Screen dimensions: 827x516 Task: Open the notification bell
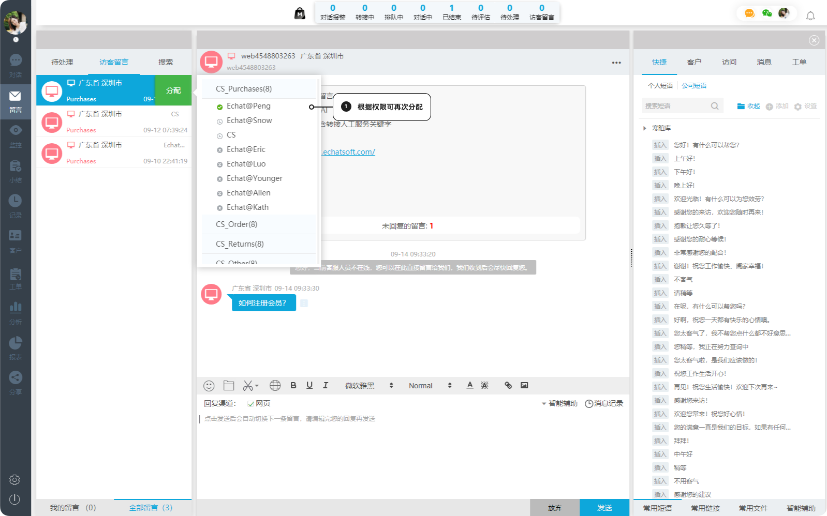click(810, 16)
